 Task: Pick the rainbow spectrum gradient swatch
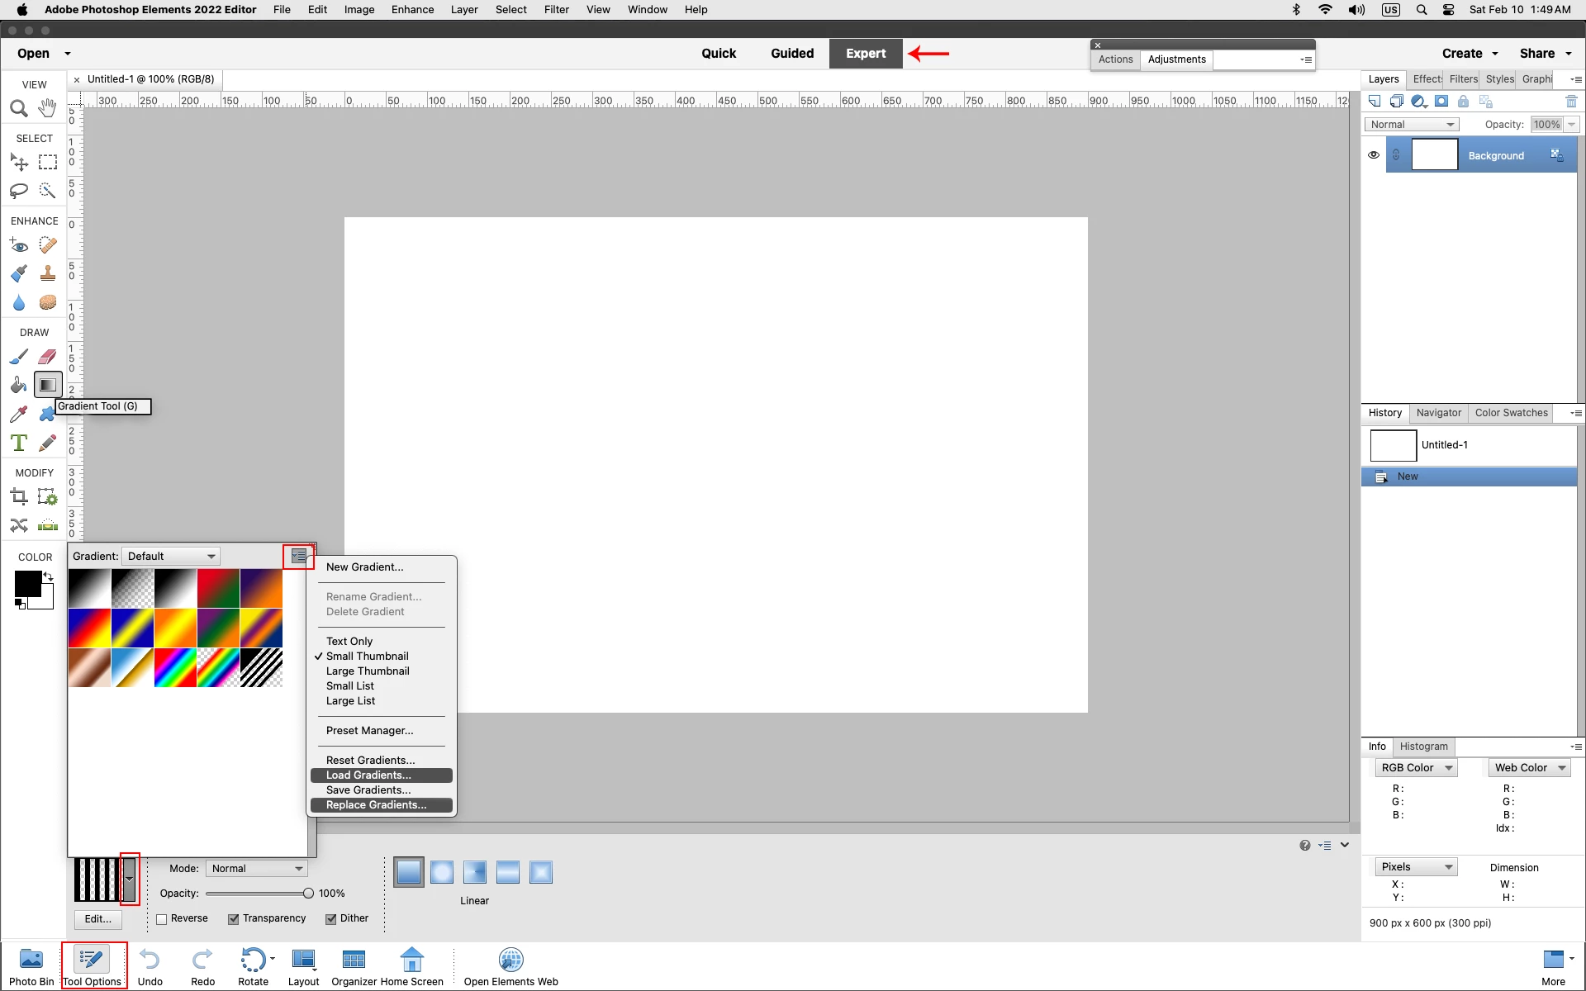click(x=175, y=668)
